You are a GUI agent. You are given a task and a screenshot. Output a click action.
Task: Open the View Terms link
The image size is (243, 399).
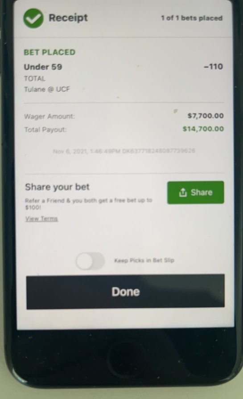click(x=41, y=219)
